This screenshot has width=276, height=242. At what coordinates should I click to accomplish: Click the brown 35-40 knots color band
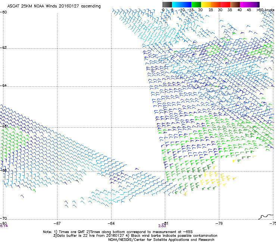pyautogui.click(x=235, y=4)
